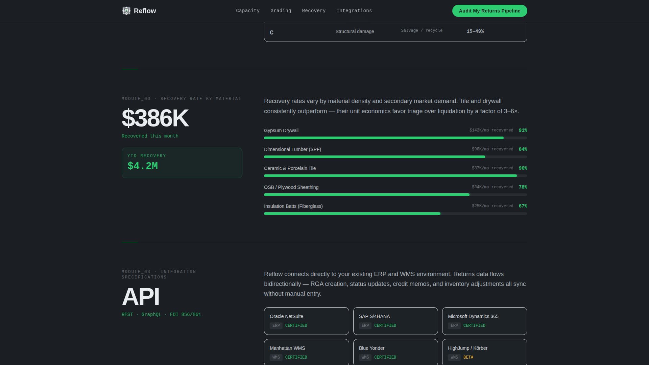The image size is (649, 365).
Task: Click the WMS tag on HighJump / Körber
Action: click(x=454, y=357)
